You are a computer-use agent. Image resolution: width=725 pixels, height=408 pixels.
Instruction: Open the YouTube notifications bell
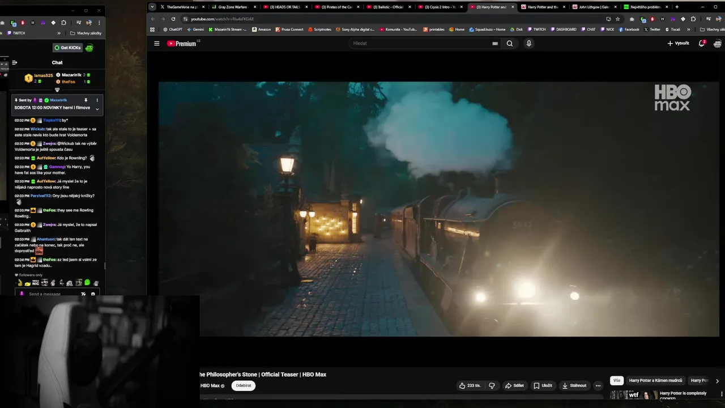[x=702, y=43]
